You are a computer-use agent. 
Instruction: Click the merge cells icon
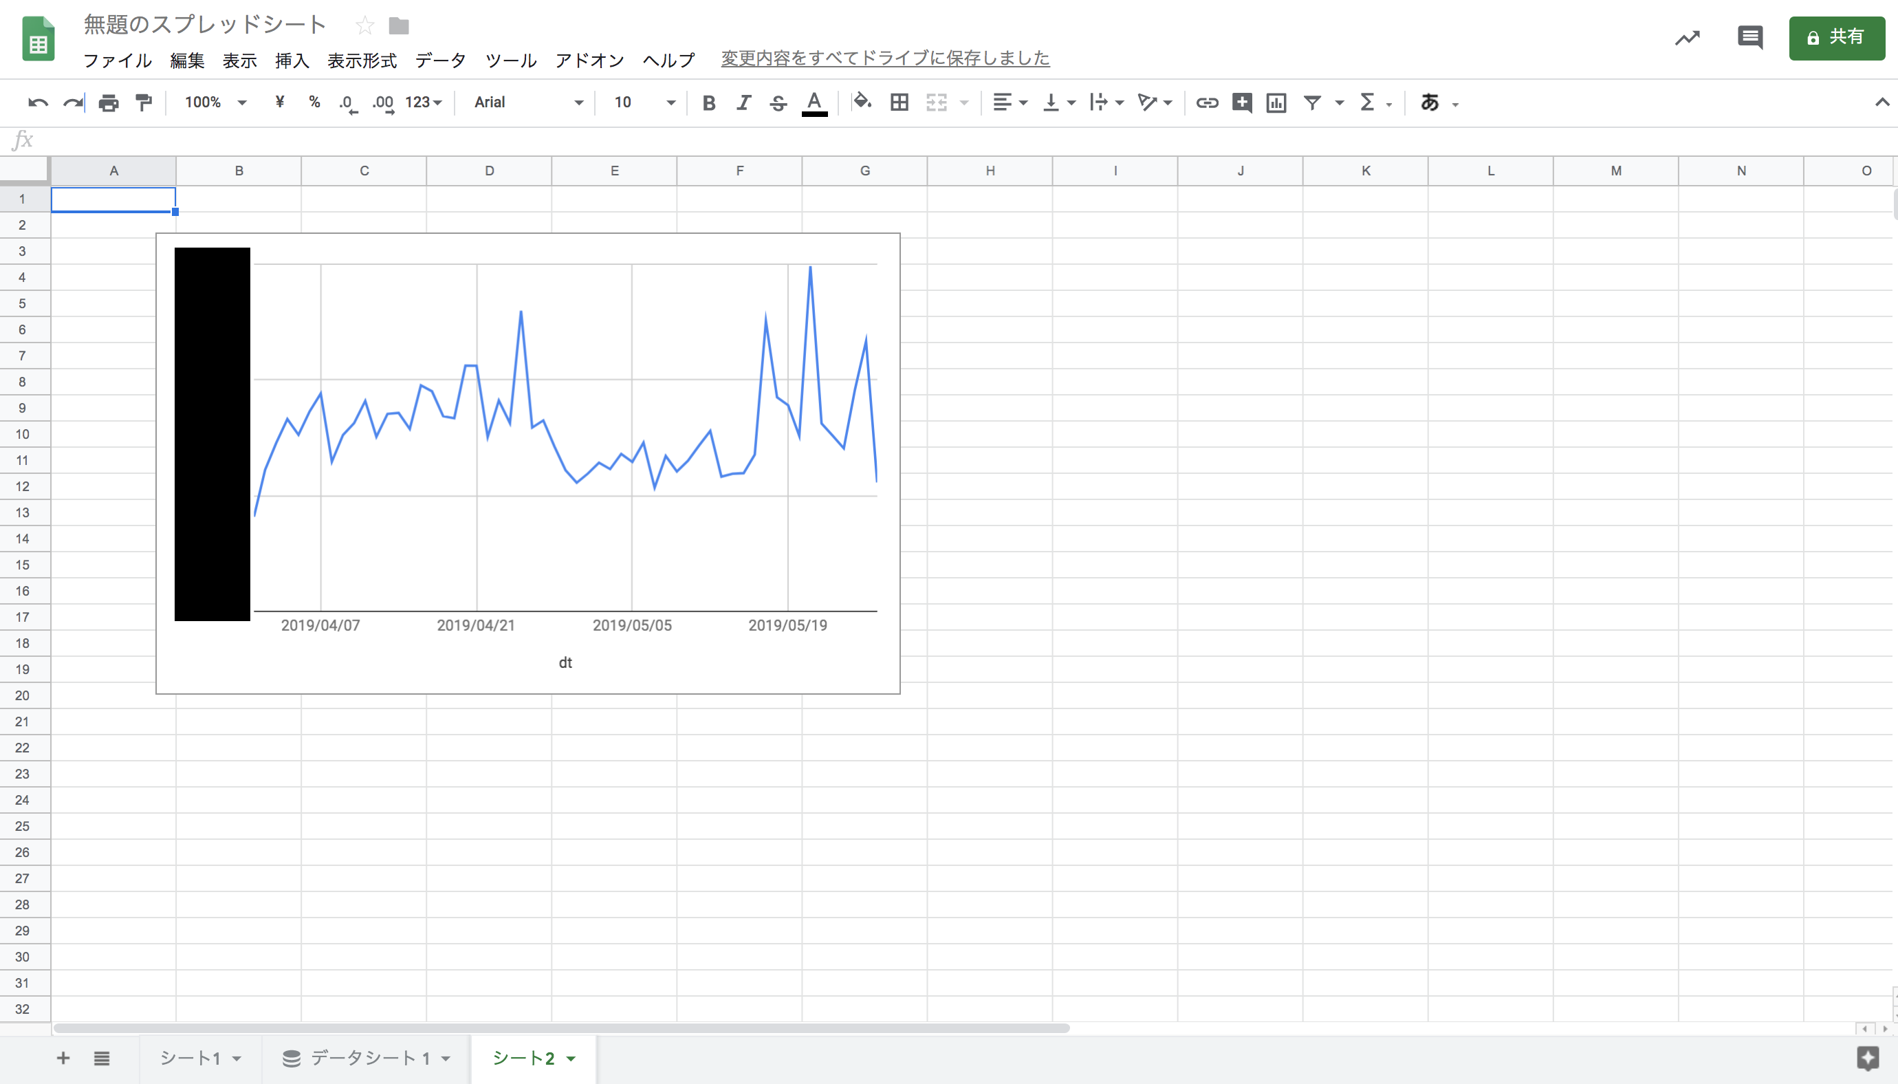[937, 102]
